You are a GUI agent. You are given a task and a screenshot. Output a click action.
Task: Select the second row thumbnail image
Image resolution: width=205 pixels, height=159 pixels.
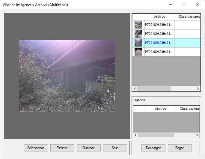tap(138, 34)
